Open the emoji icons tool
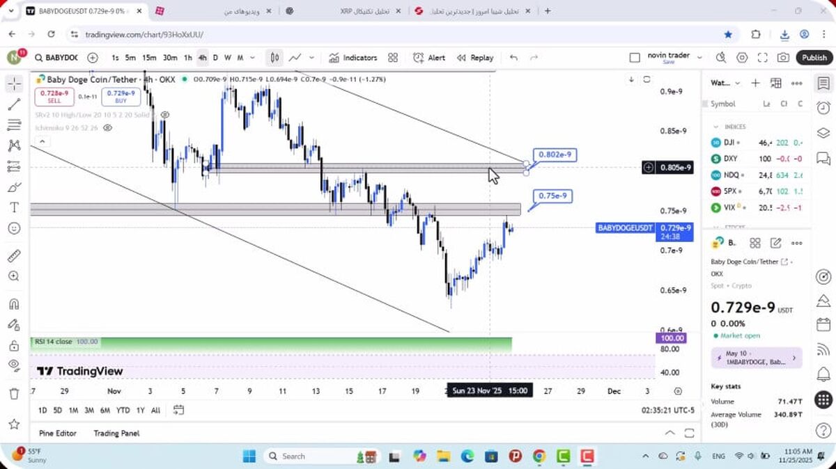The width and height of the screenshot is (836, 469). click(14, 228)
